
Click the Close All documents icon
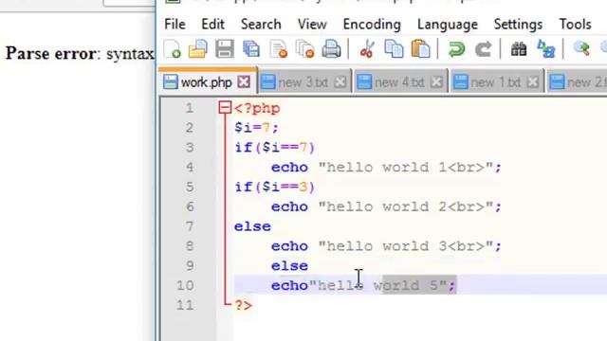pyautogui.click(x=304, y=49)
